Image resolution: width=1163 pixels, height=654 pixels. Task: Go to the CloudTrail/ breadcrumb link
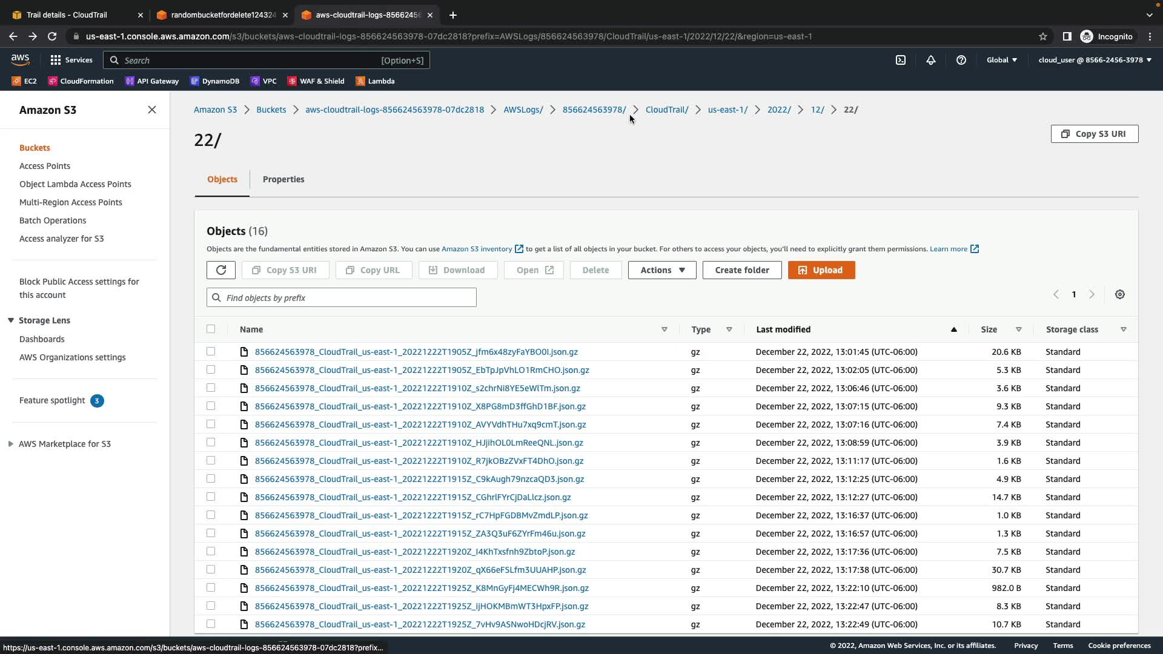(x=667, y=110)
